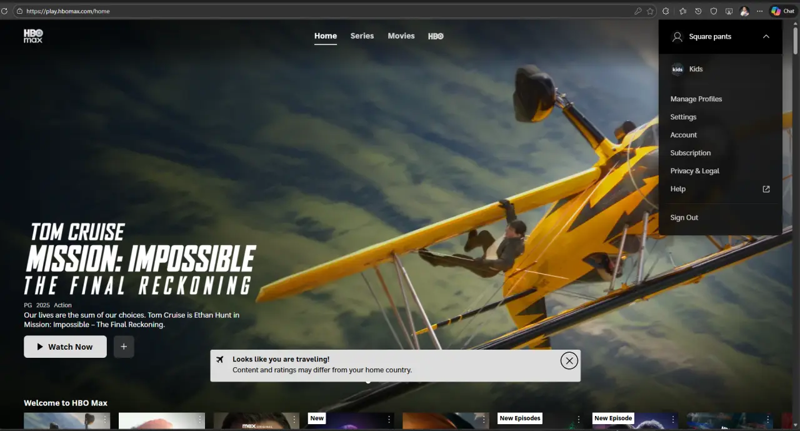Viewport: 800px width, 431px height.
Task: Open the HBO brand hub icon
Action: (x=436, y=36)
